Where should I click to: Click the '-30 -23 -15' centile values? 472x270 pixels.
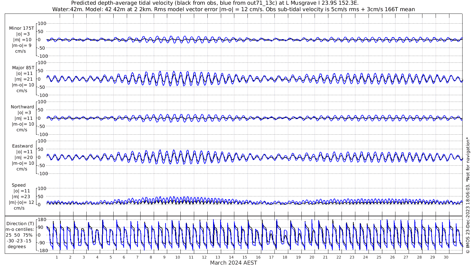click(19, 241)
